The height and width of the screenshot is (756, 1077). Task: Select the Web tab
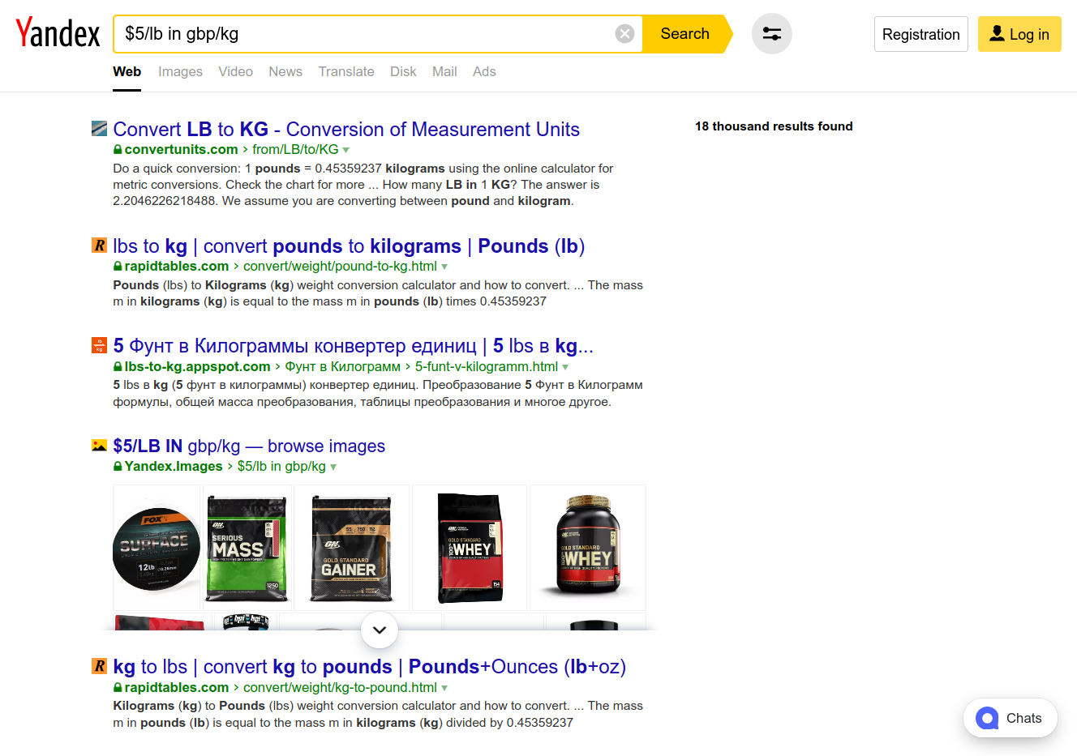tap(127, 71)
